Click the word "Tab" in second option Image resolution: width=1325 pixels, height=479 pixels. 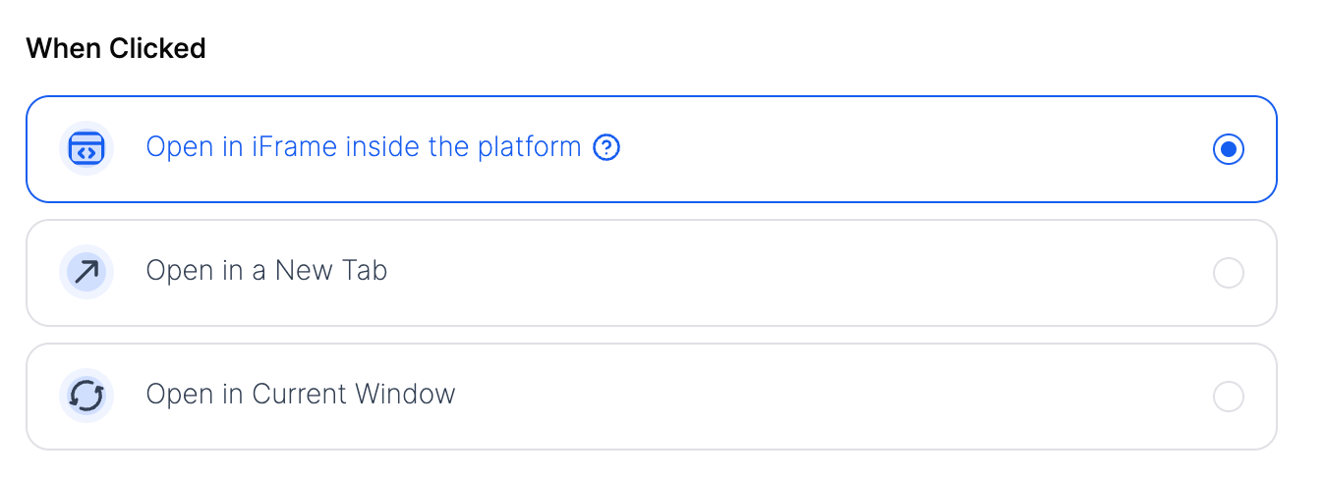point(366,271)
